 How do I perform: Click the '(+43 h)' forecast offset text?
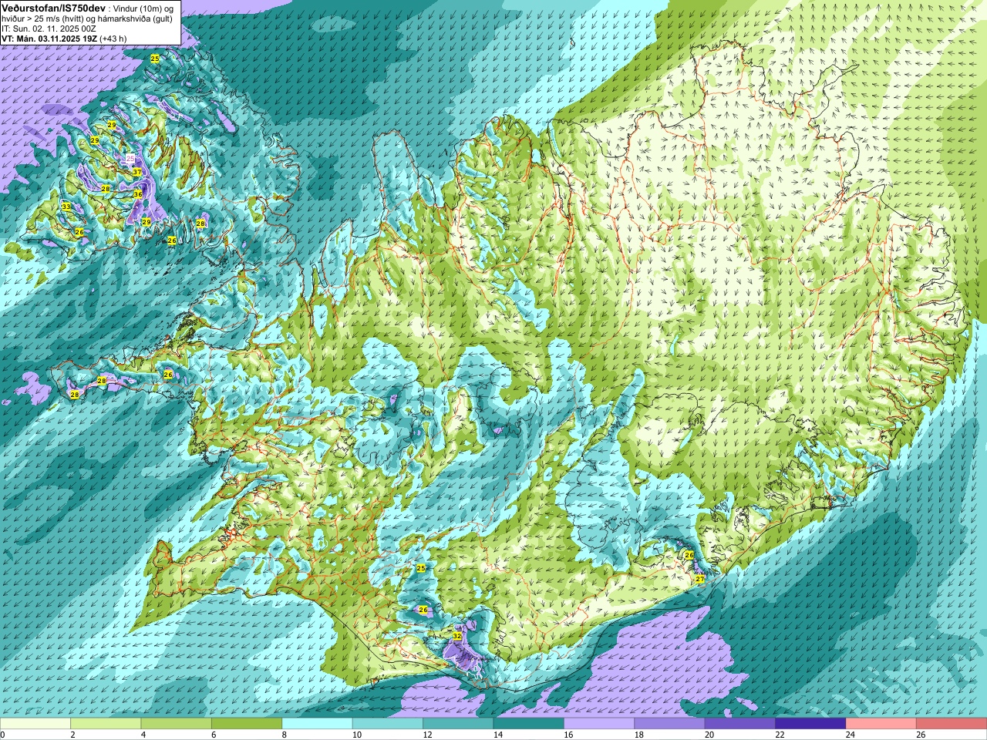(113, 39)
